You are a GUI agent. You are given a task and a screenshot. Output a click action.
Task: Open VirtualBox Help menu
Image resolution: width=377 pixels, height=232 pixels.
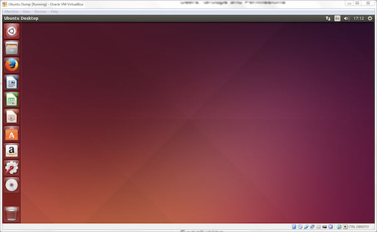click(54, 11)
